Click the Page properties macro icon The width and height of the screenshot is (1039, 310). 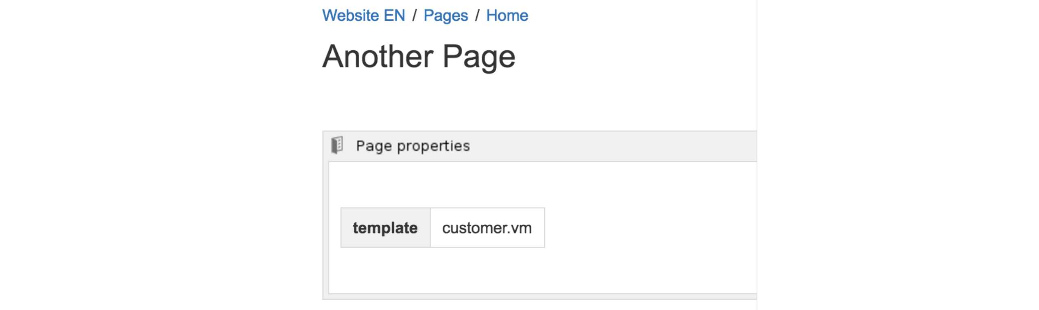coord(337,145)
